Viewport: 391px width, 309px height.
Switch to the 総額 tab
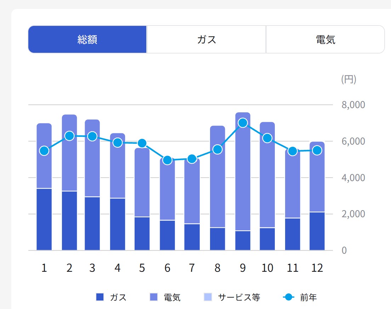click(x=87, y=39)
